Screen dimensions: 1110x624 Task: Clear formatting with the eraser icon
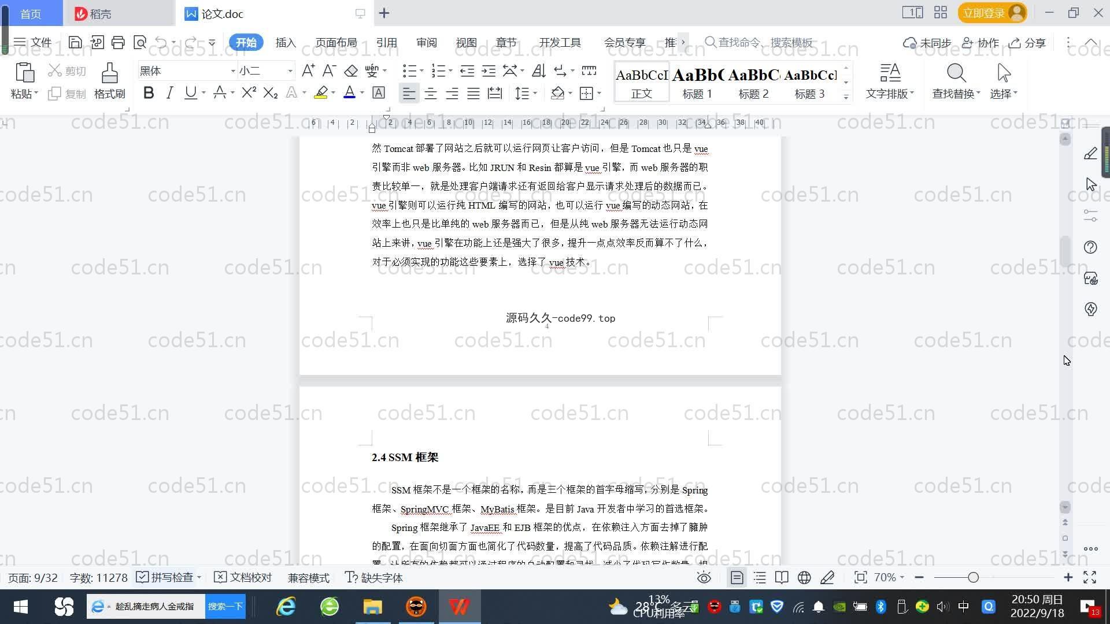click(x=351, y=71)
